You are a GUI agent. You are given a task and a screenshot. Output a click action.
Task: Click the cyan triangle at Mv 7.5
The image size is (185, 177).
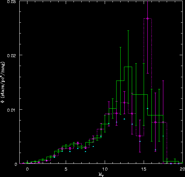(85, 151)
